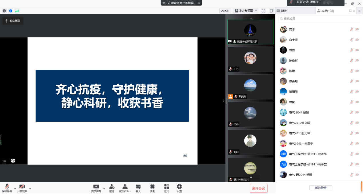Click the red 离开会议 button
This screenshot has width=363, height=194.
coord(258,188)
